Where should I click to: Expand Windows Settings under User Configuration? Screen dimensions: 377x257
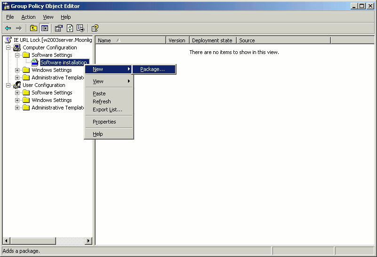(x=17, y=100)
